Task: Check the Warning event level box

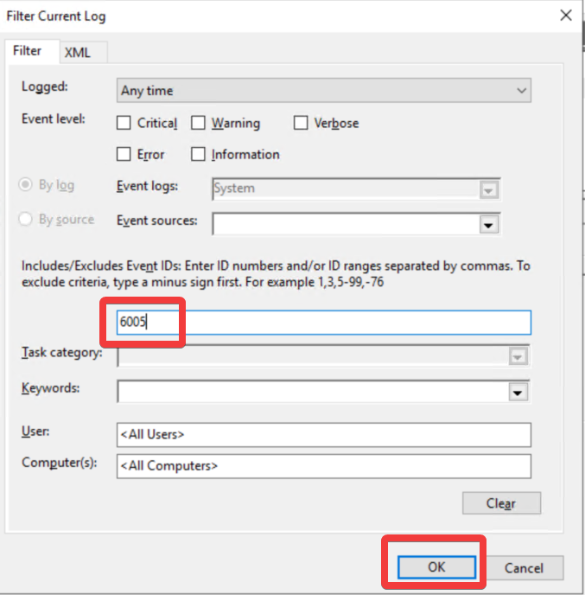Action: (198, 123)
